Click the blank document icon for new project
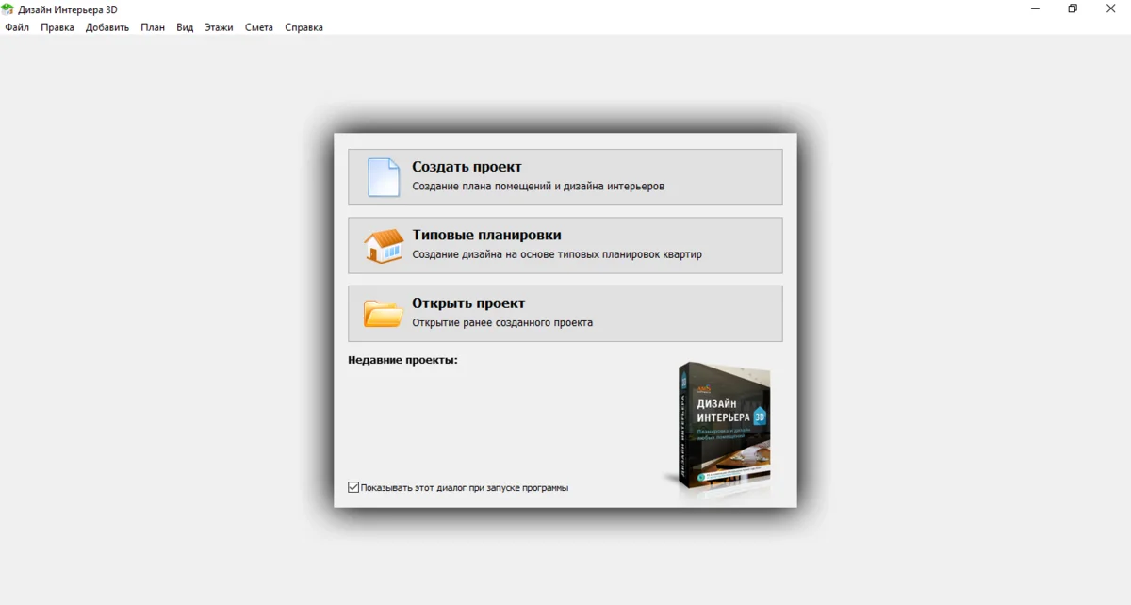 click(x=384, y=177)
